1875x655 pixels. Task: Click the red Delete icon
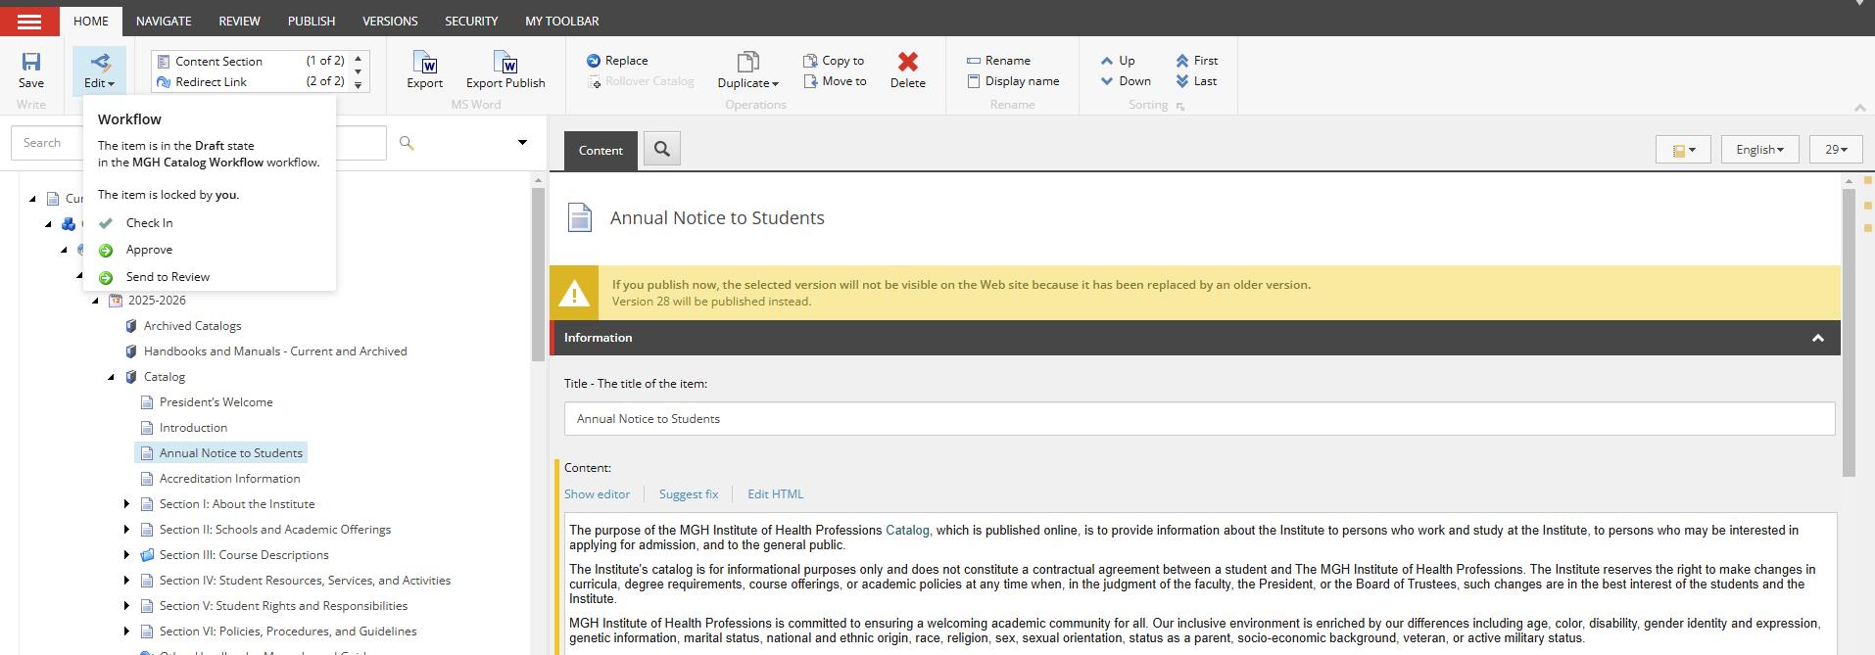[907, 63]
